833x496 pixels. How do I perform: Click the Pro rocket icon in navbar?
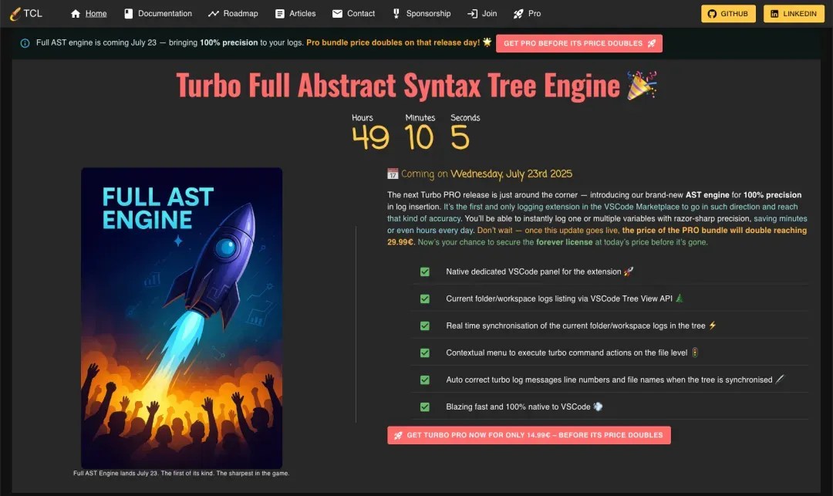[518, 14]
